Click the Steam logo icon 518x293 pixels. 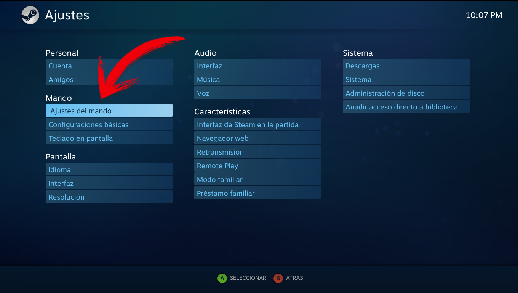[30, 15]
